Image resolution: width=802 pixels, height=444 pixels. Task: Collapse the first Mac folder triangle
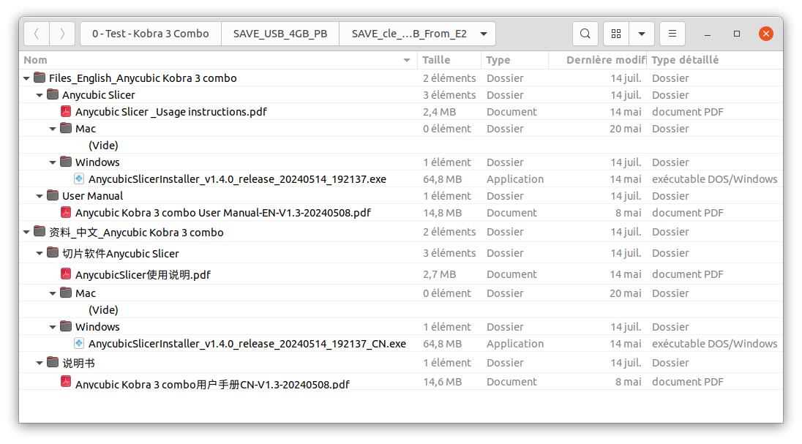(53, 129)
